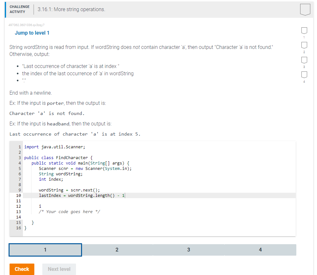Screen dimensions: 317x275
Task: Open the Jump to level 1 link
Action: [32, 33]
